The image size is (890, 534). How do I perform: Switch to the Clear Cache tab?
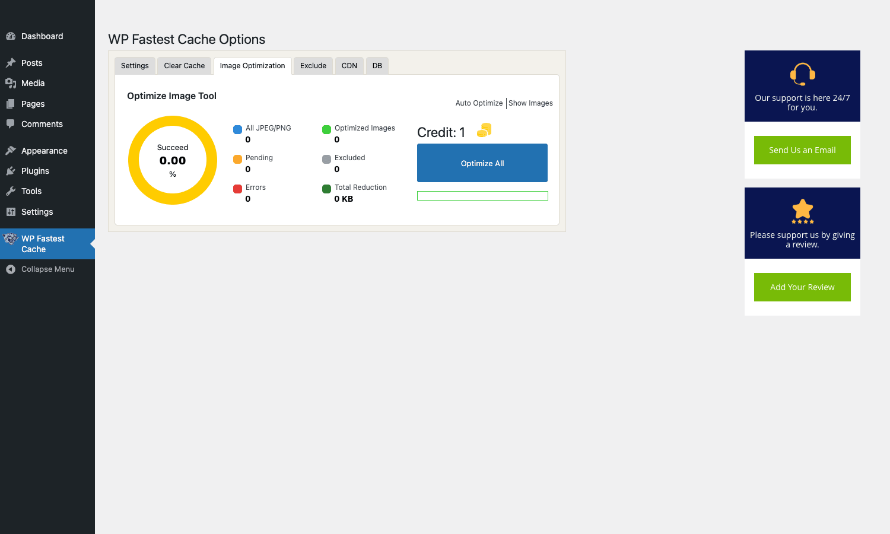185,66
